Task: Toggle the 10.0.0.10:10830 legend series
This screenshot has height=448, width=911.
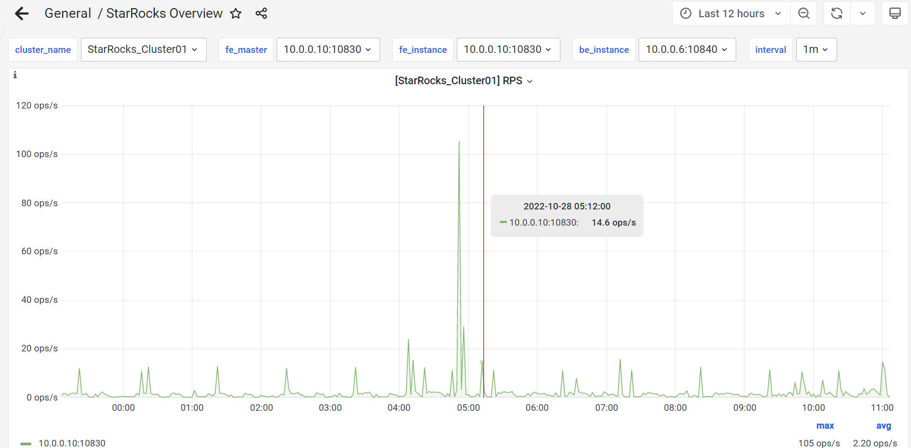Action: tap(72, 443)
